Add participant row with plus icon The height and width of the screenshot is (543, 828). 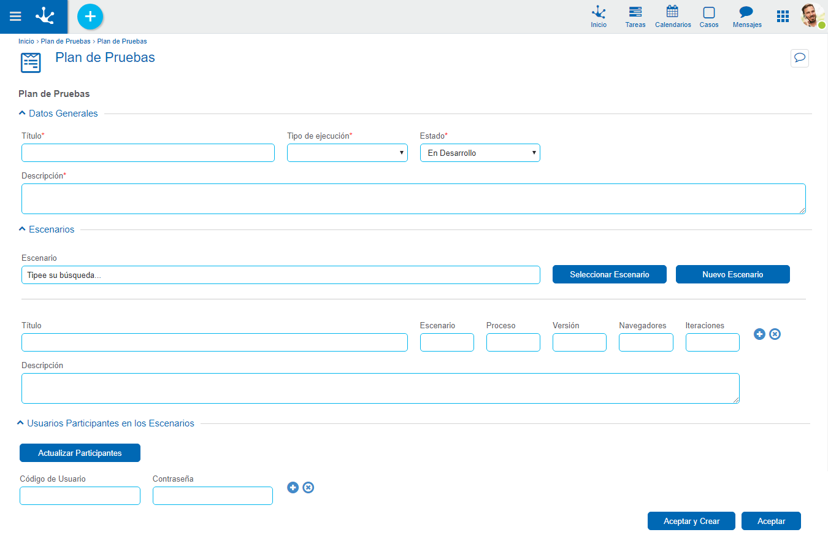(293, 487)
